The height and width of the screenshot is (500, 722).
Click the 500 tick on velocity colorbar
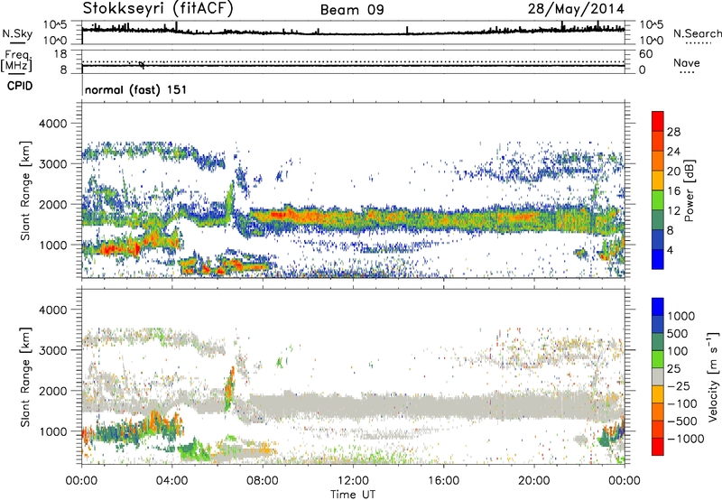(x=678, y=334)
